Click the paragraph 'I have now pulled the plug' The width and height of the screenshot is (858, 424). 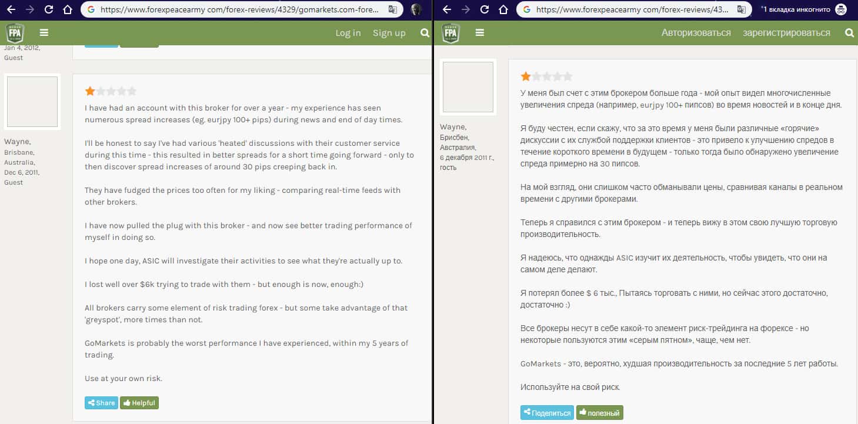coord(248,231)
